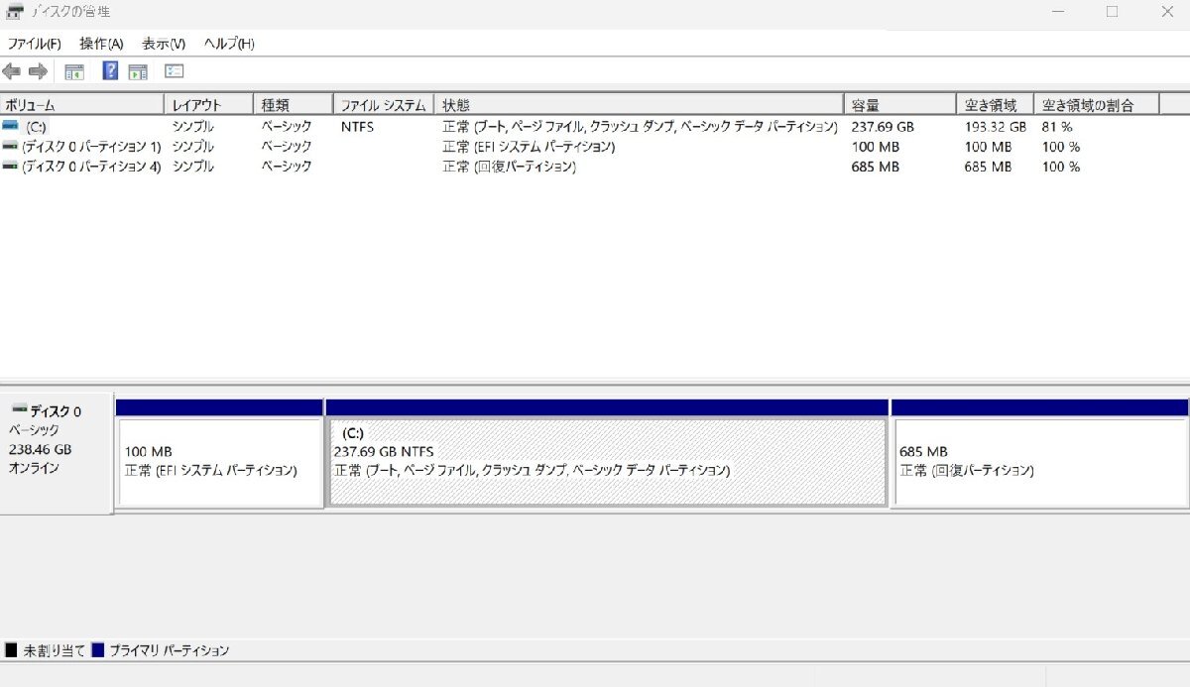Viewport: 1190px width, 687px height.
Task: Click the 正常 (EFI システム パーティション) status in list
Action: pos(529,147)
